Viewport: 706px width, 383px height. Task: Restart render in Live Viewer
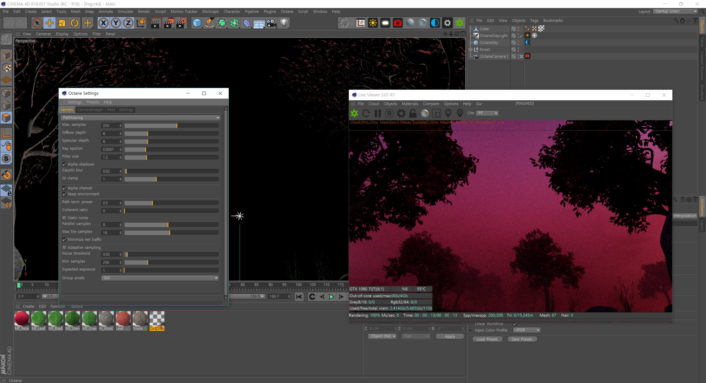pyautogui.click(x=366, y=113)
